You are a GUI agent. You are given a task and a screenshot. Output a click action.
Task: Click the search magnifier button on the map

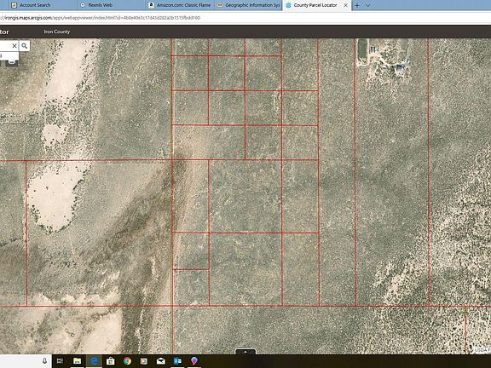[25, 46]
